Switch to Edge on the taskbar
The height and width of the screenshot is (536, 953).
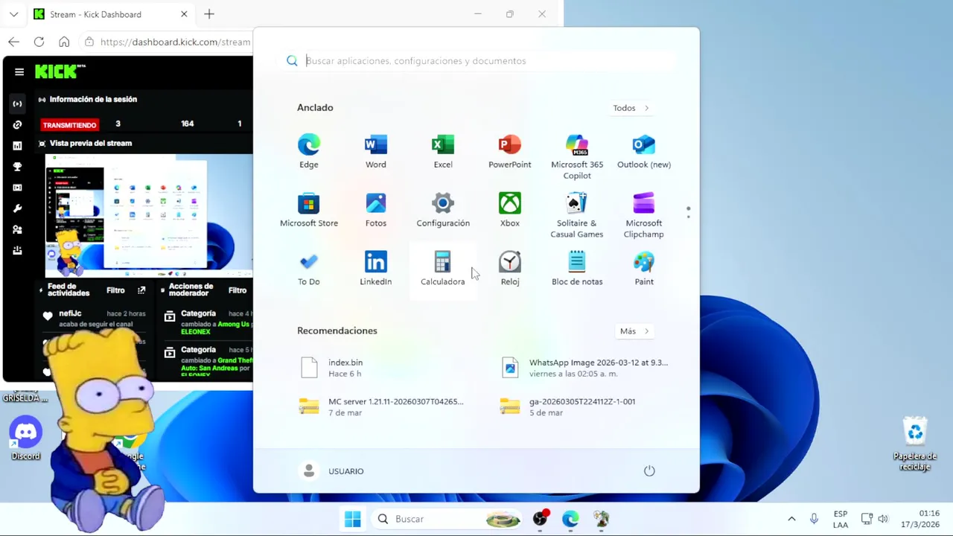click(x=570, y=519)
